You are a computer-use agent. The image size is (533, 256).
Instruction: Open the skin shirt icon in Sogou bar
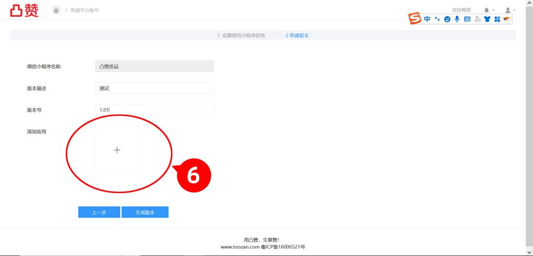point(487,19)
